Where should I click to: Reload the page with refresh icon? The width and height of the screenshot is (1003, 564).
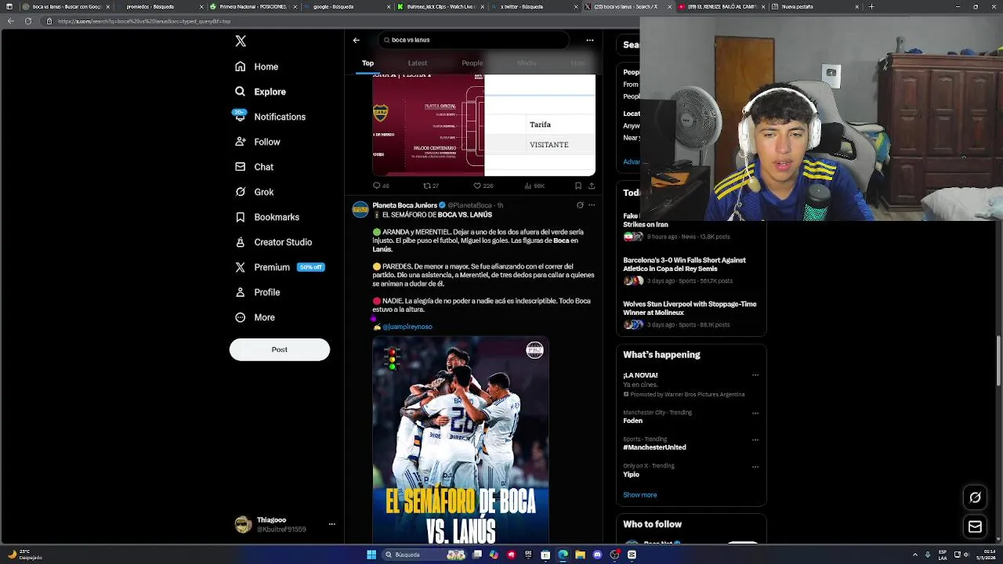[28, 21]
